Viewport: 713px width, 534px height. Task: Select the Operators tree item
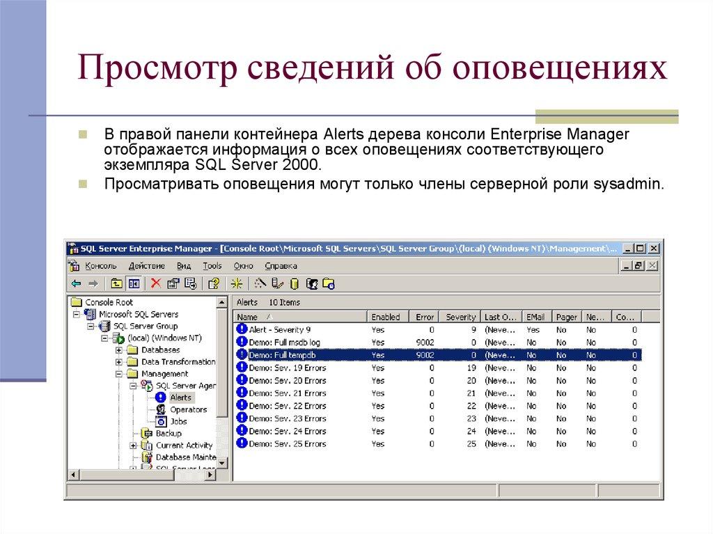pyautogui.click(x=188, y=409)
